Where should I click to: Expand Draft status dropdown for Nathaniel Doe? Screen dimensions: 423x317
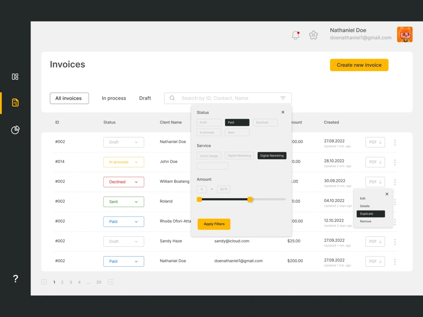124,142
